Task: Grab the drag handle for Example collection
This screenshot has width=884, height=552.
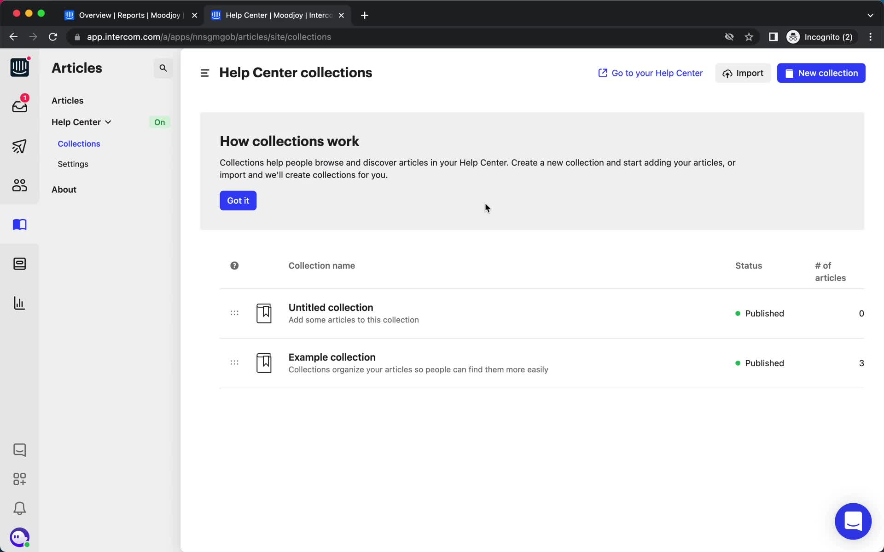Action: click(x=234, y=362)
